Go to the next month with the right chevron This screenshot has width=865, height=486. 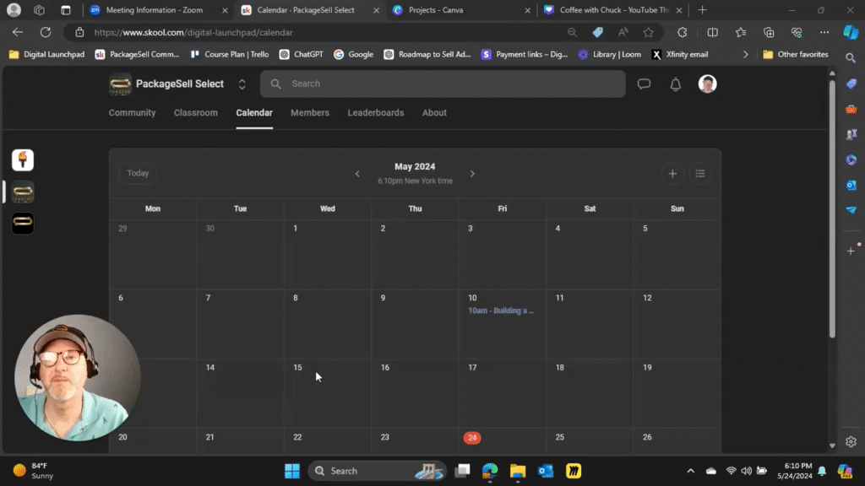click(472, 173)
